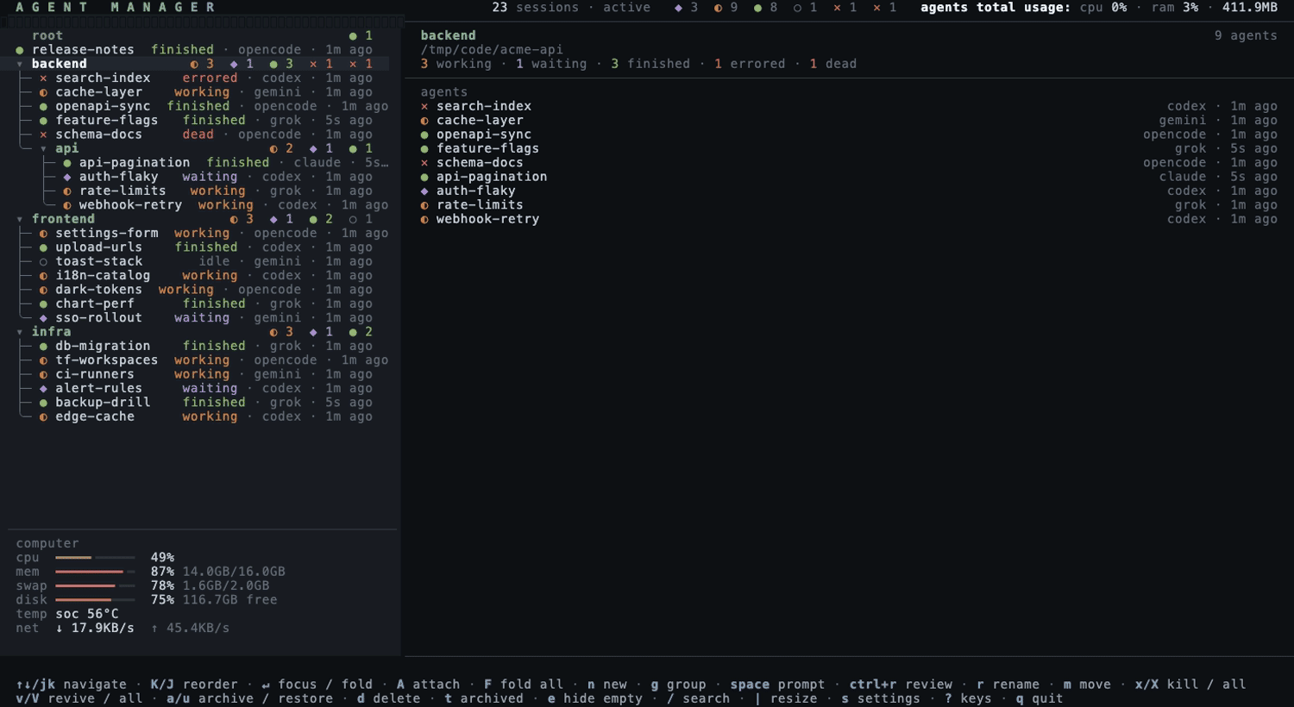
Task: Select the feature-flags row in the sidebar tree
Action: point(202,121)
